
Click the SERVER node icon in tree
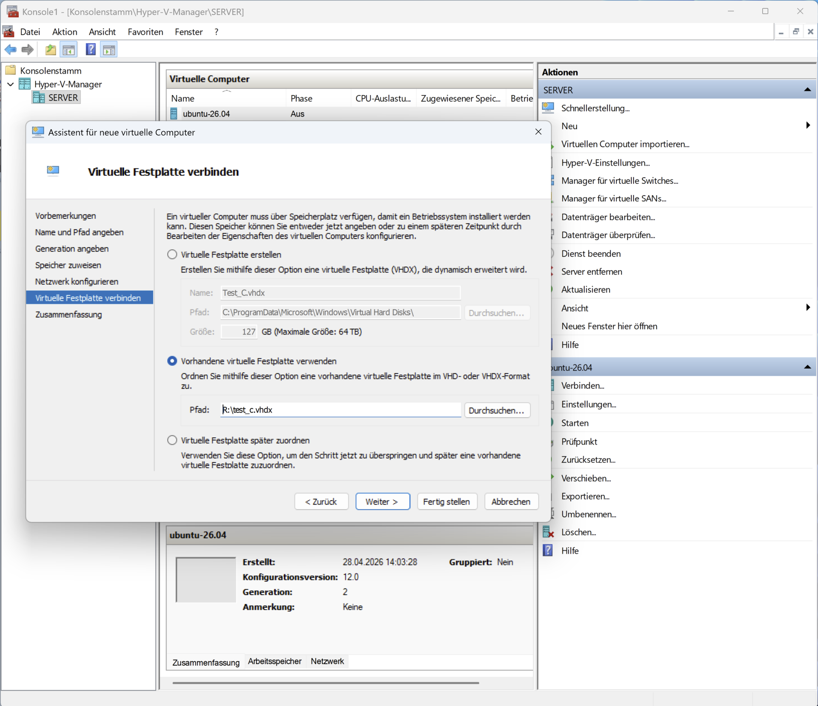39,97
